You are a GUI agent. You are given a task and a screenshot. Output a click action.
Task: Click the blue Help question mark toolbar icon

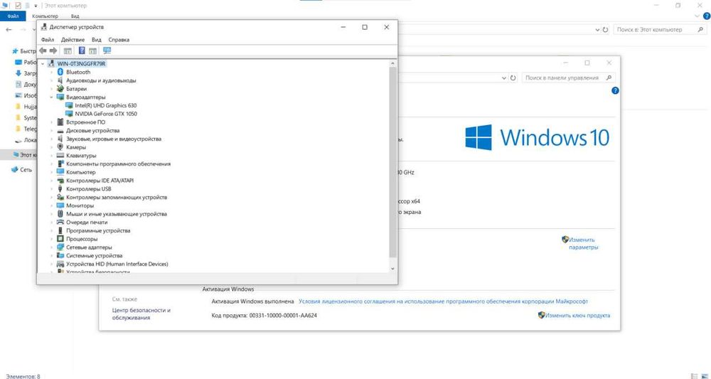click(82, 50)
